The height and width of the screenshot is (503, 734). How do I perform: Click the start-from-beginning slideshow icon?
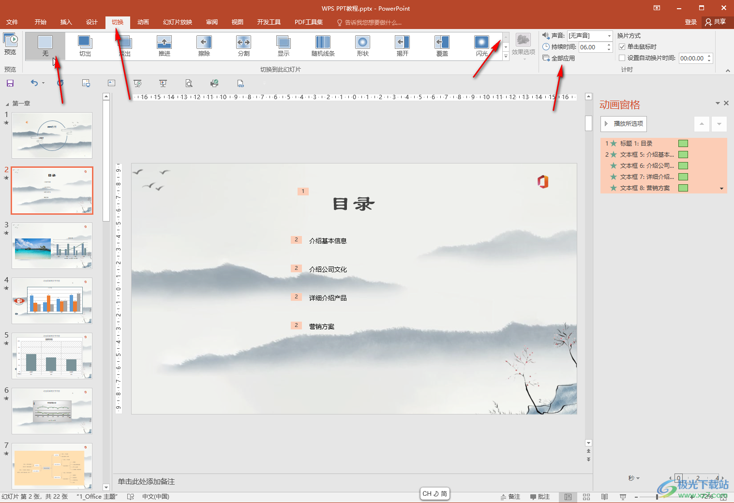point(137,83)
